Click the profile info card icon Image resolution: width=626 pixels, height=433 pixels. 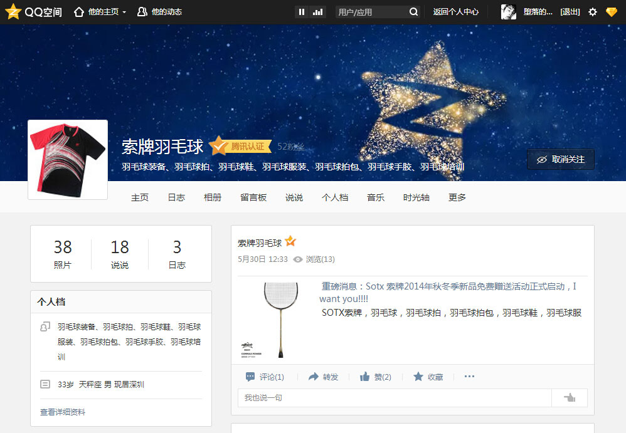tap(45, 384)
